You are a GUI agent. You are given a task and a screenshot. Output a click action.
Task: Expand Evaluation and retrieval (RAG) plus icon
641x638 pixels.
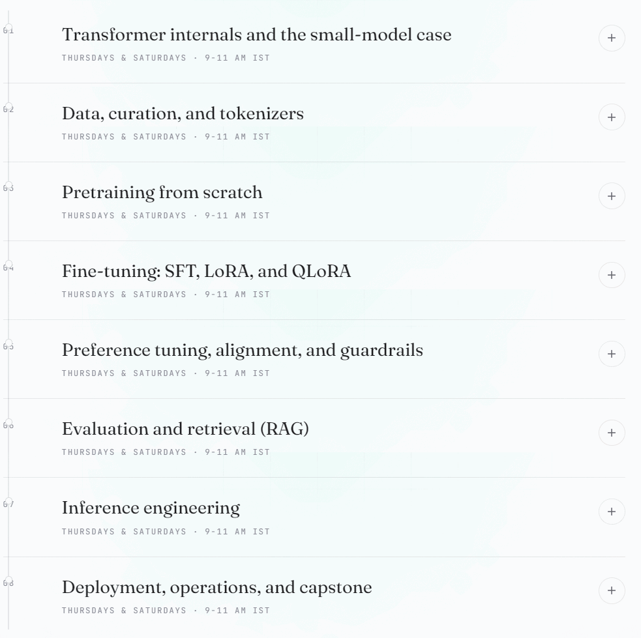[x=612, y=433]
